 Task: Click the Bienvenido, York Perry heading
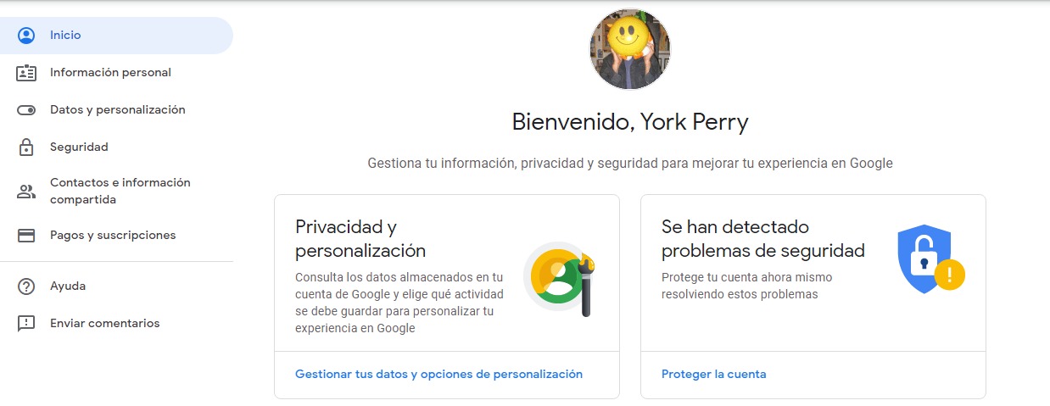(x=630, y=123)
